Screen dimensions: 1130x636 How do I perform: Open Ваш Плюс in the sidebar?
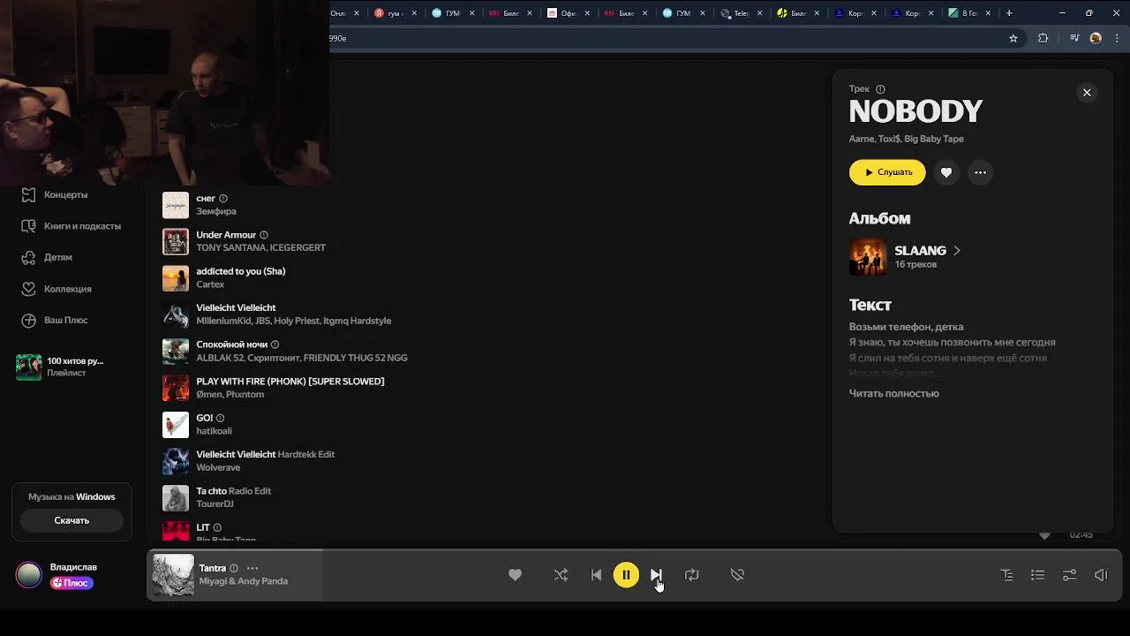click(65, 320)
